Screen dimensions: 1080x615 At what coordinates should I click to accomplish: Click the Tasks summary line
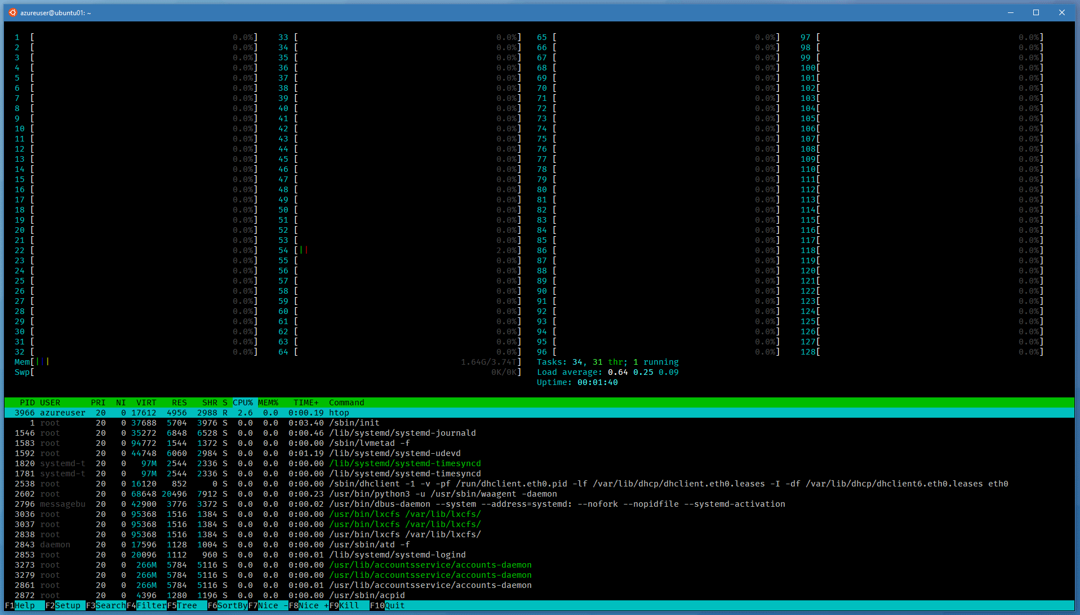click(607, 362)
